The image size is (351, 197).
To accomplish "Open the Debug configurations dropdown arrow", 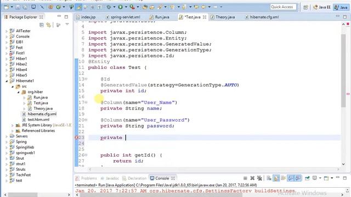I will [x=114, y=7].
